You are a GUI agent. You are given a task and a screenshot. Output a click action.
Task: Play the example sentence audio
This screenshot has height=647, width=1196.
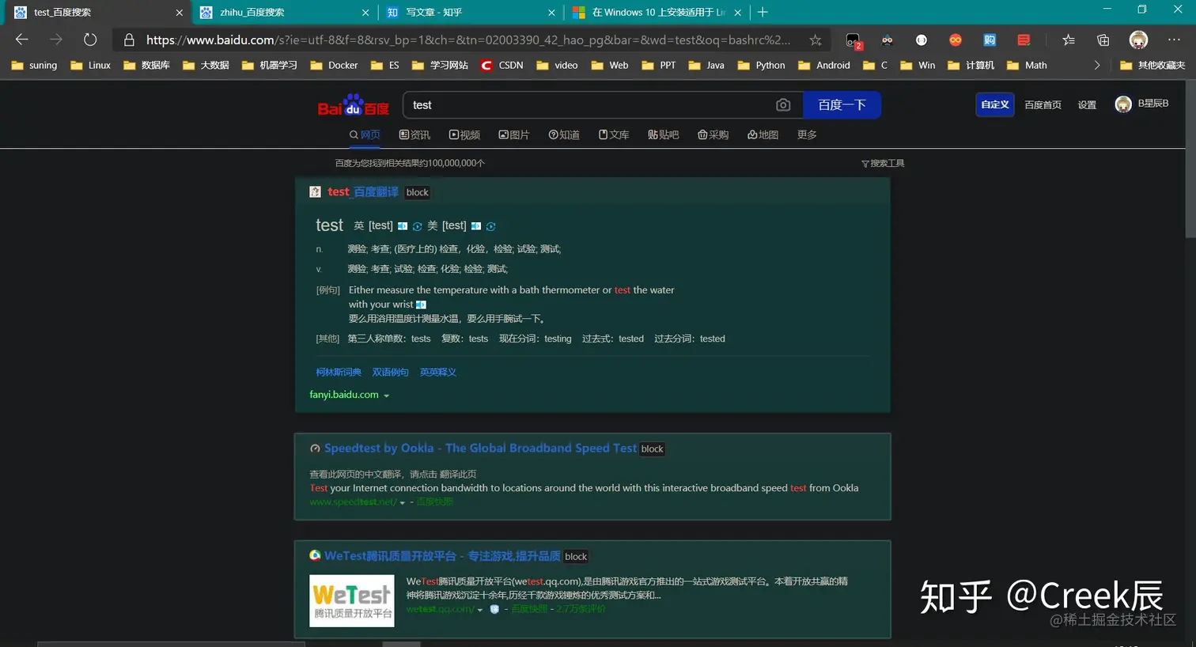[421, 305]
